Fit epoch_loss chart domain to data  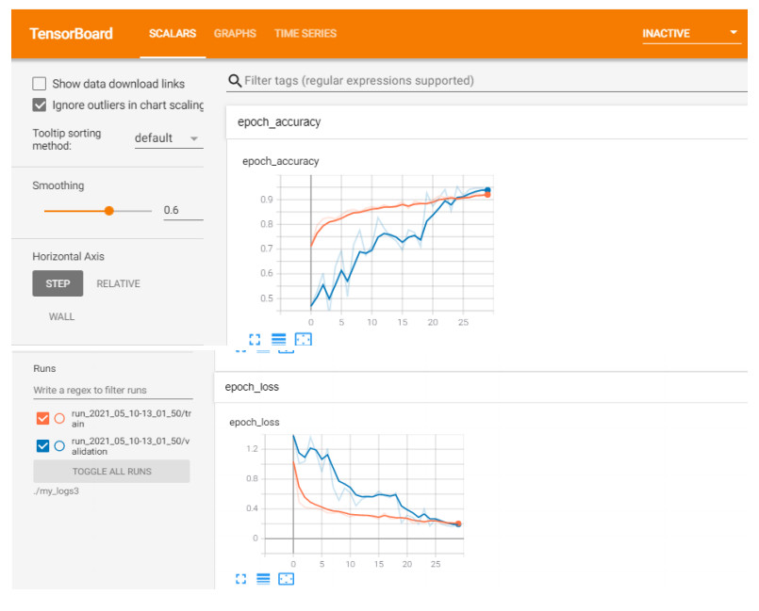288,578
